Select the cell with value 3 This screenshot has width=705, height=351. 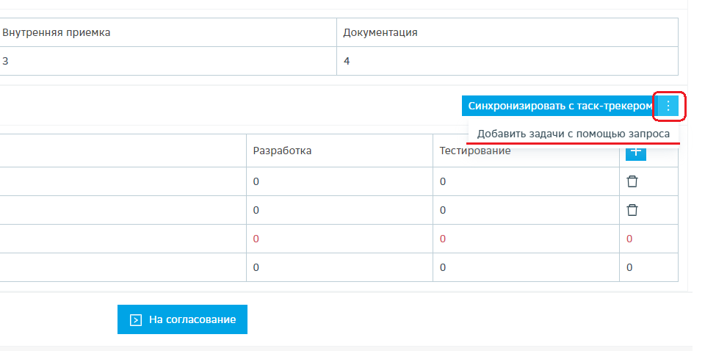click(6, 61)
